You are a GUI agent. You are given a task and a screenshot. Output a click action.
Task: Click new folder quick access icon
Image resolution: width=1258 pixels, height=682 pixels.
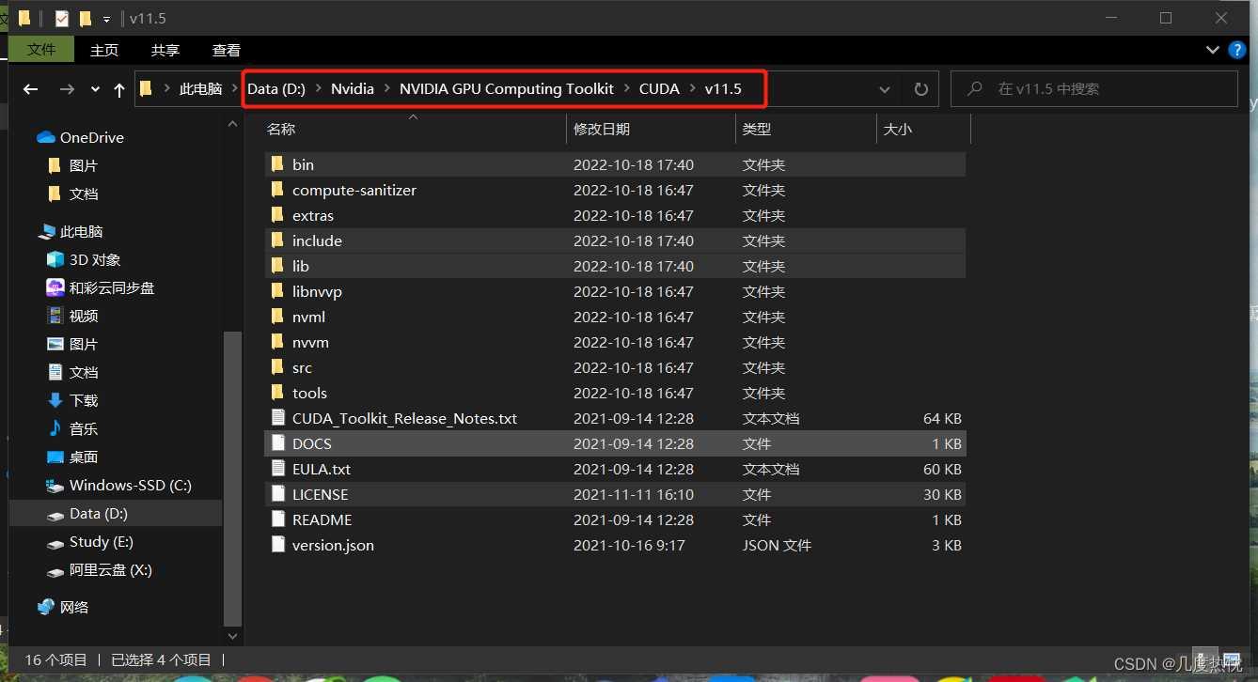click(86, 19)
